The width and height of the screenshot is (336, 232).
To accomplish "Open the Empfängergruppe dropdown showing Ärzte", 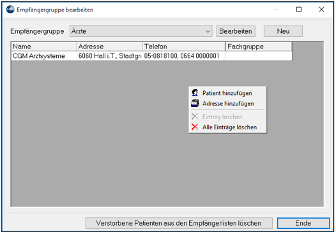I will 141,31.
